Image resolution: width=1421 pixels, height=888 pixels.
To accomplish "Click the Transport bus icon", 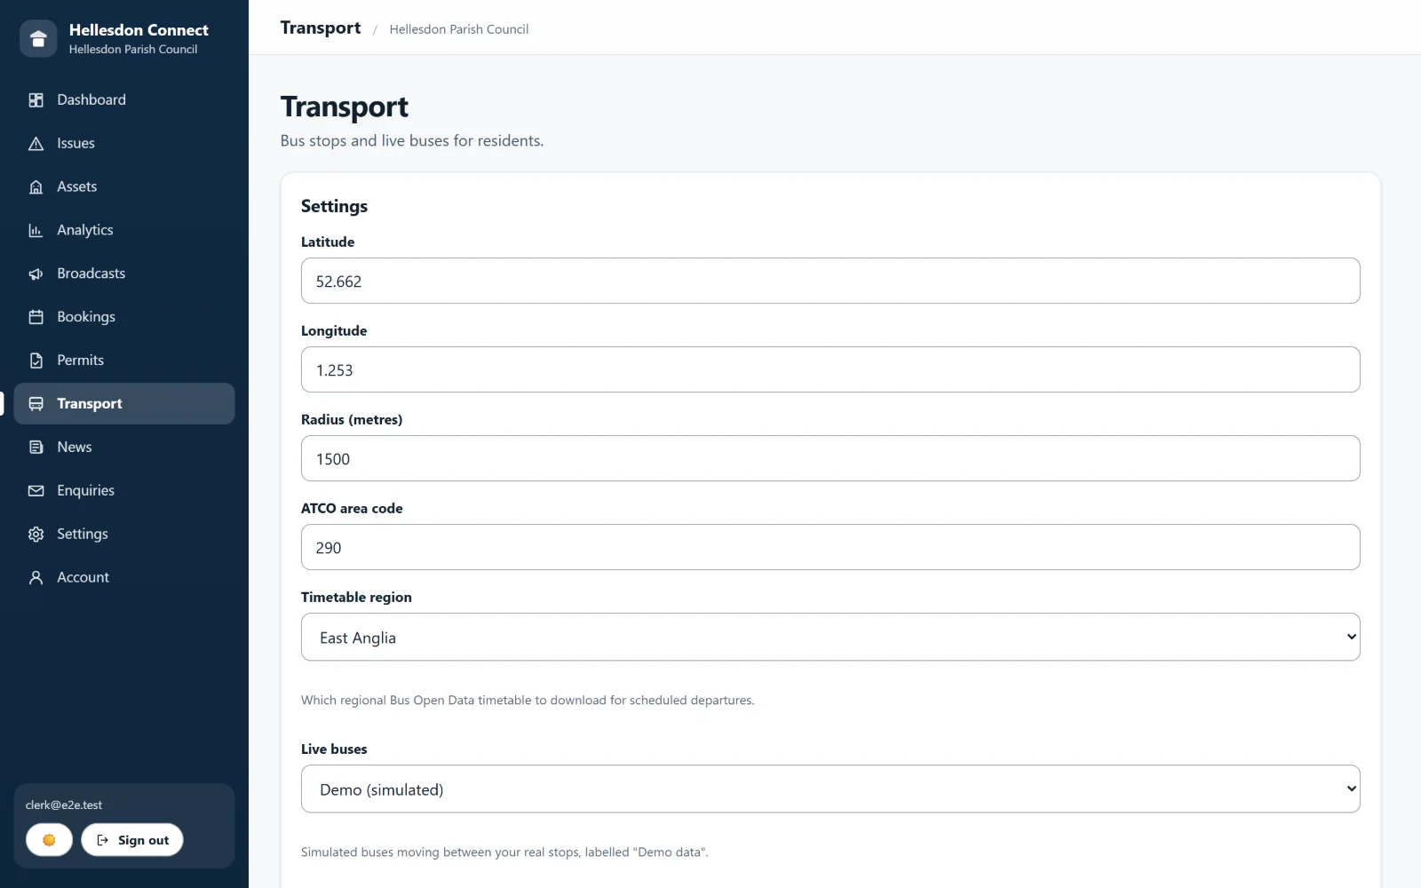I will (x=36, y=404).
